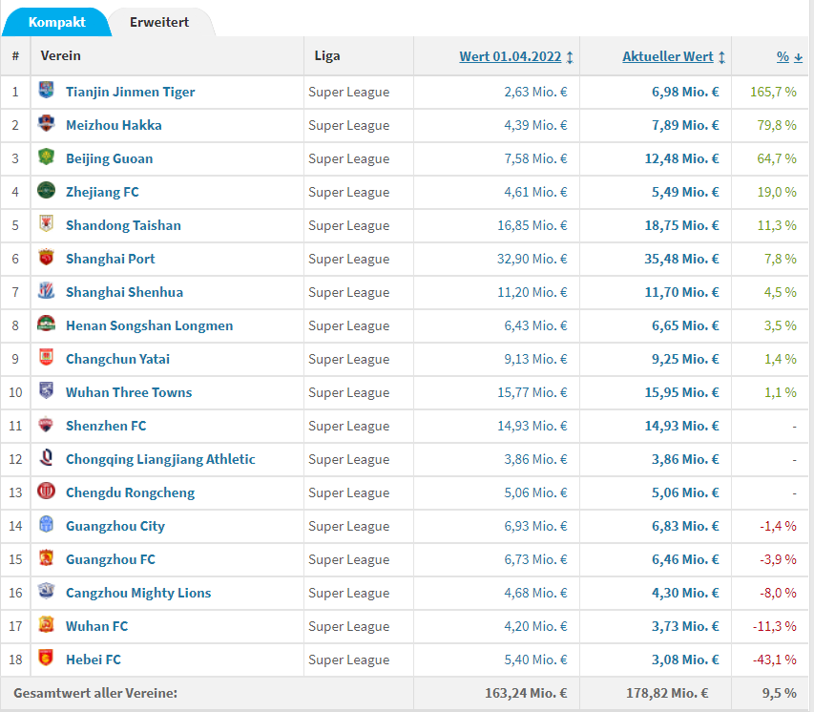Click the Meizhou Hakka club crest

coord(46,123)
